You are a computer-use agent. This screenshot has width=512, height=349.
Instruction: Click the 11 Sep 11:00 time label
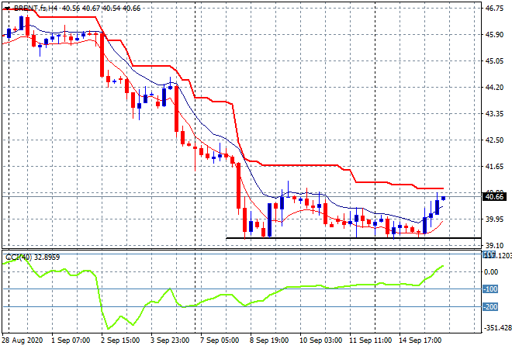click(x=370, y=340)
